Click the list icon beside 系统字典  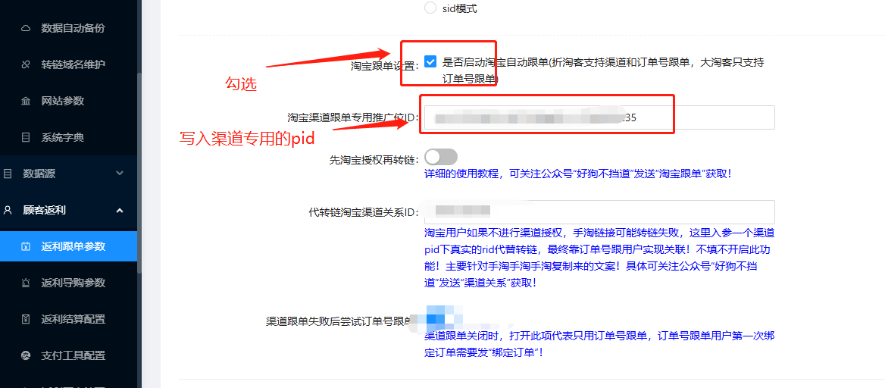(26, 137)
